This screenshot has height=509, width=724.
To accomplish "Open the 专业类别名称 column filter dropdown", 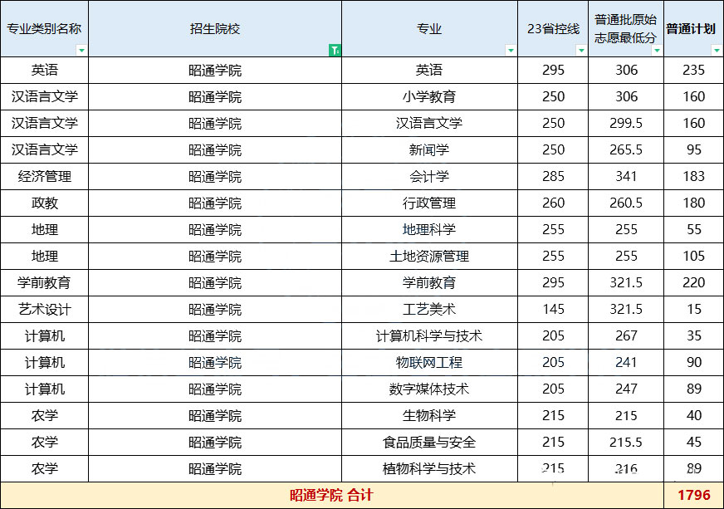I will (81, 51).
